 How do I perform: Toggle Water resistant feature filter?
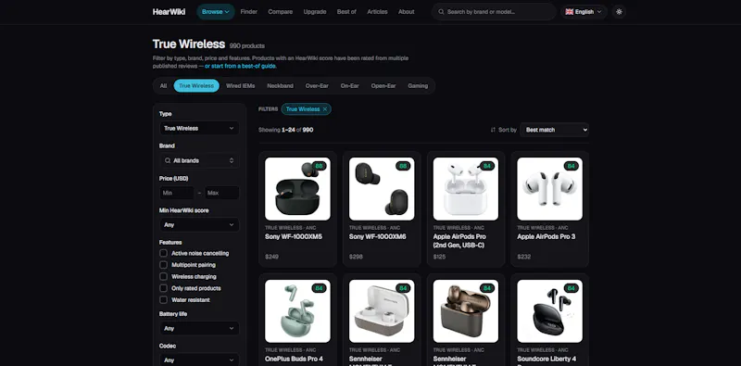(164, 300)
